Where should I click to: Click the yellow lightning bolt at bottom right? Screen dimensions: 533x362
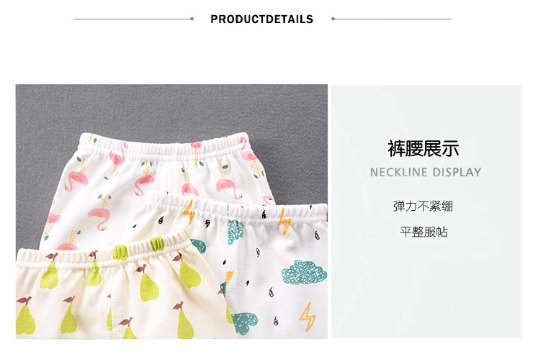pyautogui.click(x=308, y=317)
